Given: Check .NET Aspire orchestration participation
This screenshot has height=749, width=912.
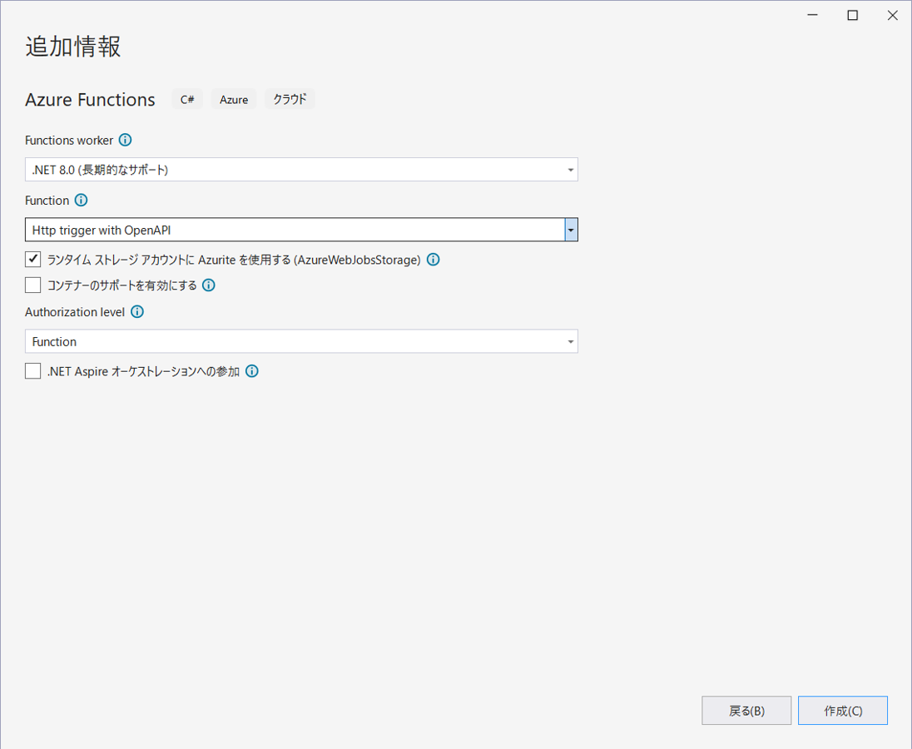Looking at the screenshot, I should coord(33,371).
